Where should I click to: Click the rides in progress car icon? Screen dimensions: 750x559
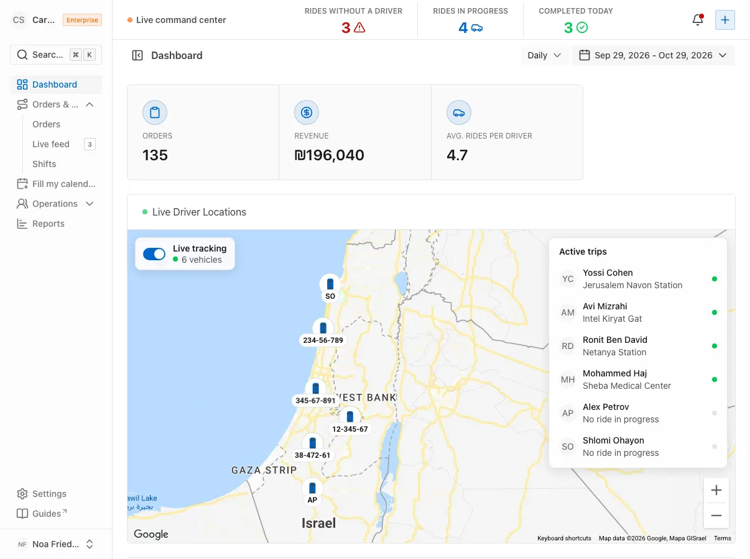tap(477, 27)
